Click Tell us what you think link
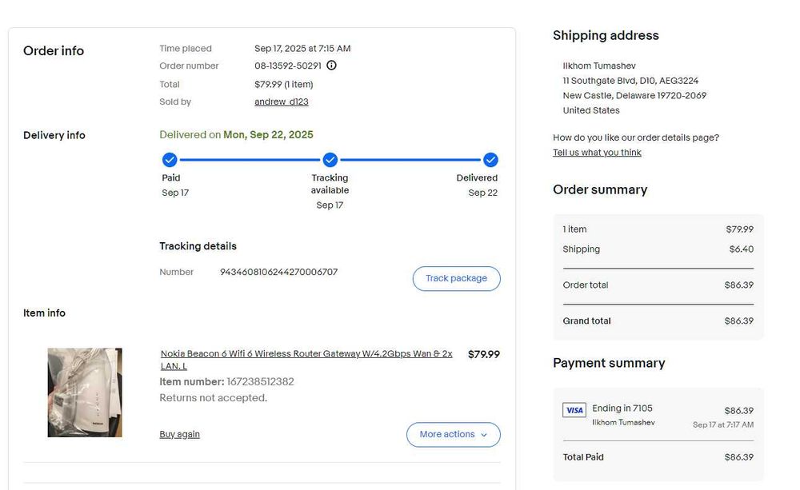The width and height of the screenshot is (800, 490). coord(597,153)
